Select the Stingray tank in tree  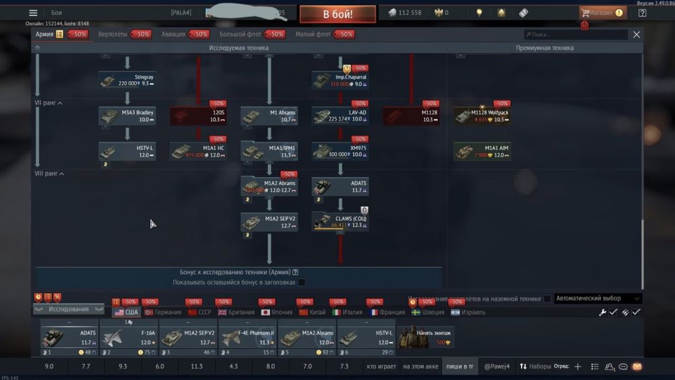(127, 80)
